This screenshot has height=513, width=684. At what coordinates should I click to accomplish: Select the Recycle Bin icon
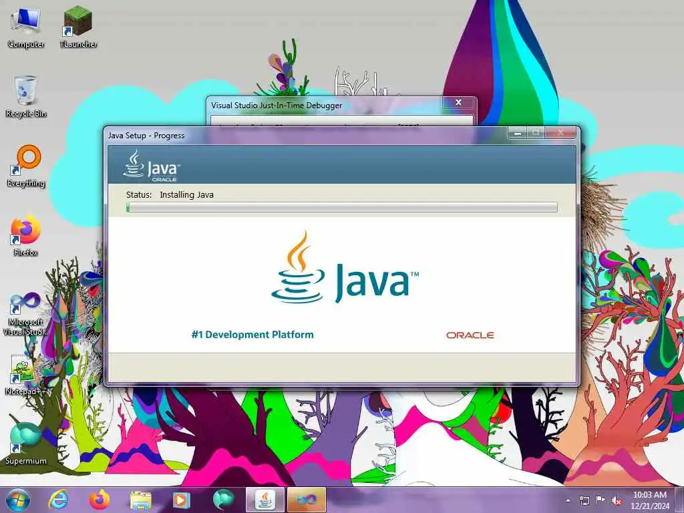[x=26, y=97]
